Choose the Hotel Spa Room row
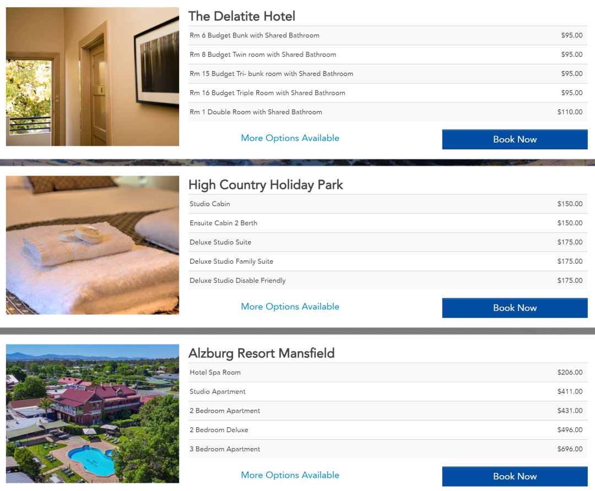The image size is (595, 491). pyautogui.click(x=388, y=372)
